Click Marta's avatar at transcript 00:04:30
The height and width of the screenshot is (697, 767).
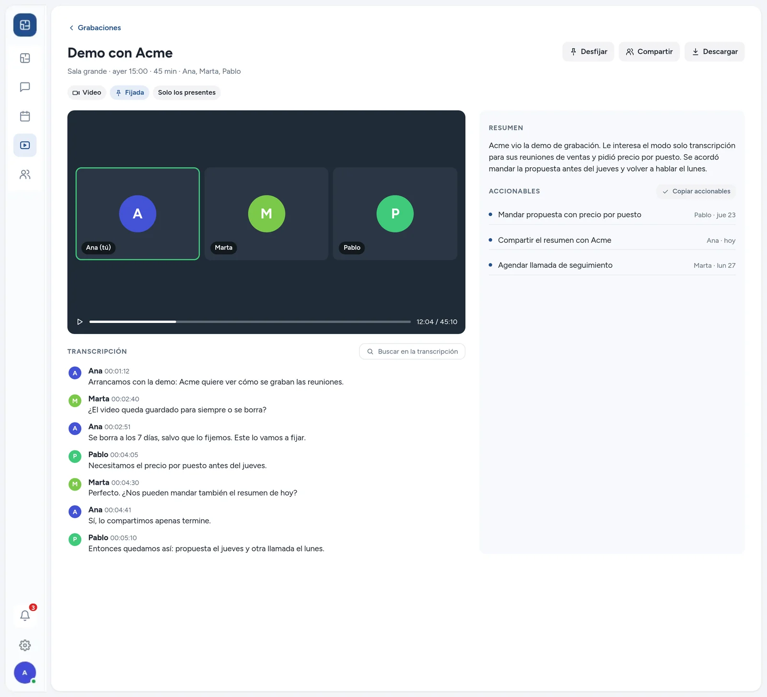75,484
